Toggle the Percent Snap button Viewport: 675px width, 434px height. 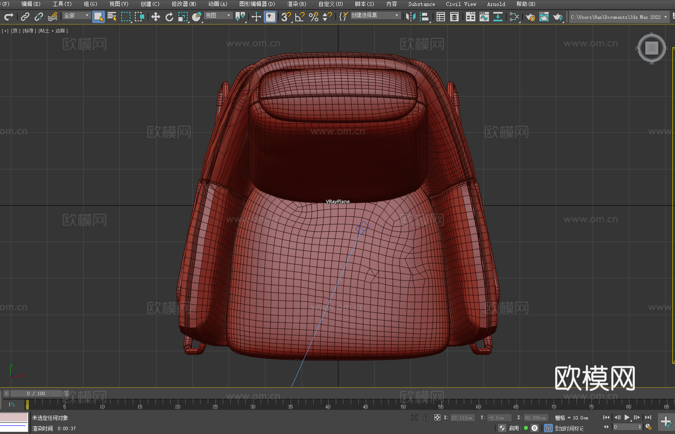[x=314, y=17]
